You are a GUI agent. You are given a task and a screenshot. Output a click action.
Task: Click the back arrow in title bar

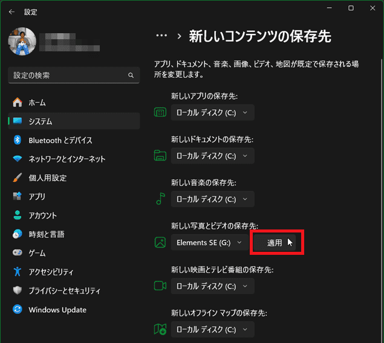point(12,11)
